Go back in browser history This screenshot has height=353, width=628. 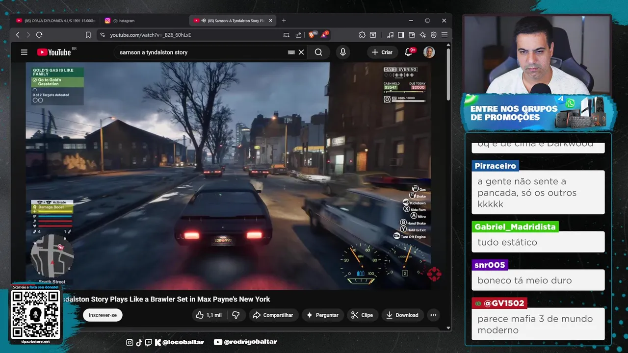(18, 35)
